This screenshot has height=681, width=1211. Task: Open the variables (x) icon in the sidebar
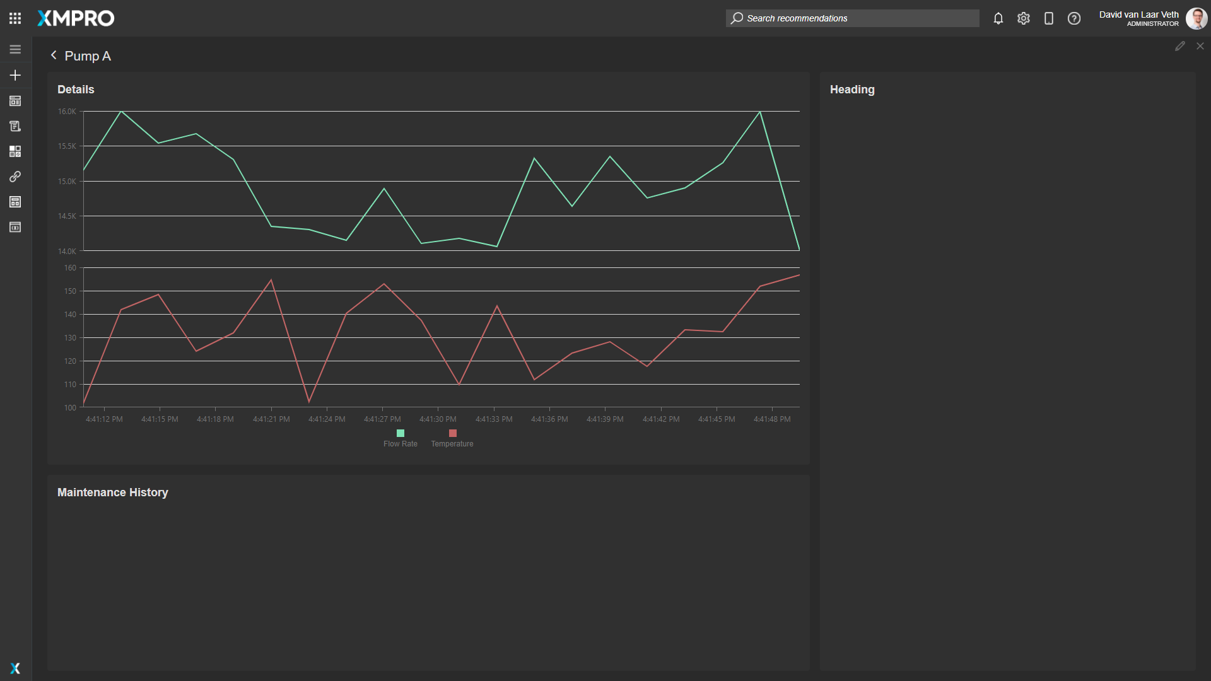tap(15, 227)
